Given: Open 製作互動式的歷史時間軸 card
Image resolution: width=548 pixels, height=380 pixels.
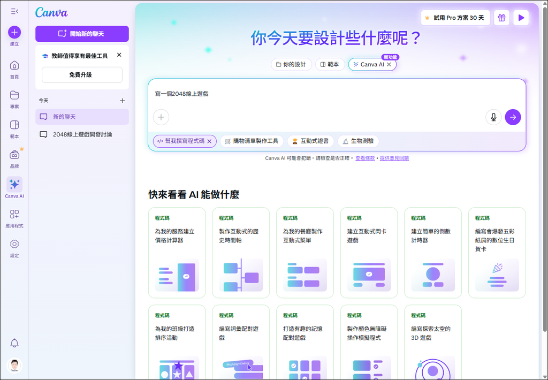Looking at the screenshot, I should (241, 253).
